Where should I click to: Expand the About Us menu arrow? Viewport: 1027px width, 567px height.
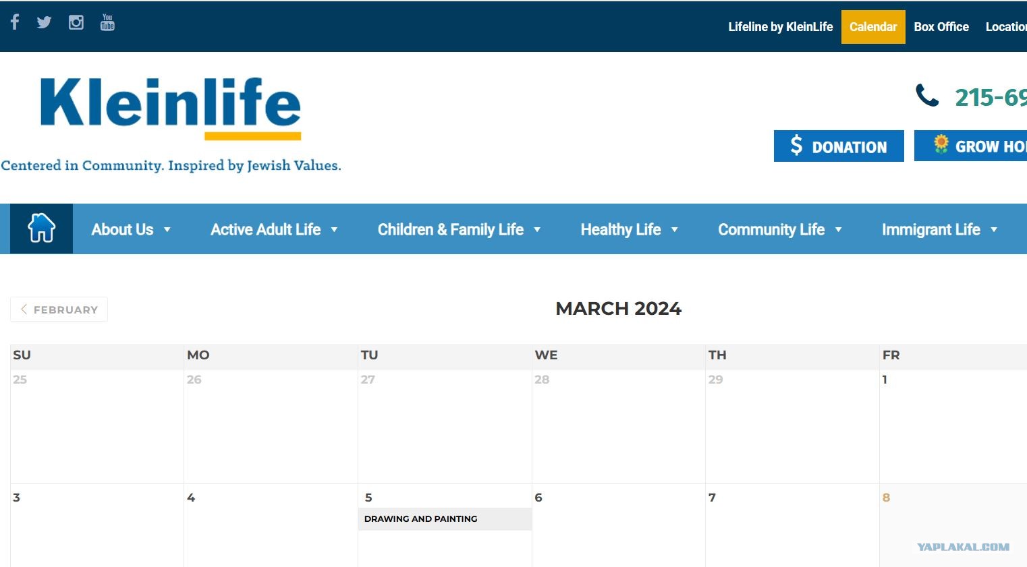coord(167,230)
